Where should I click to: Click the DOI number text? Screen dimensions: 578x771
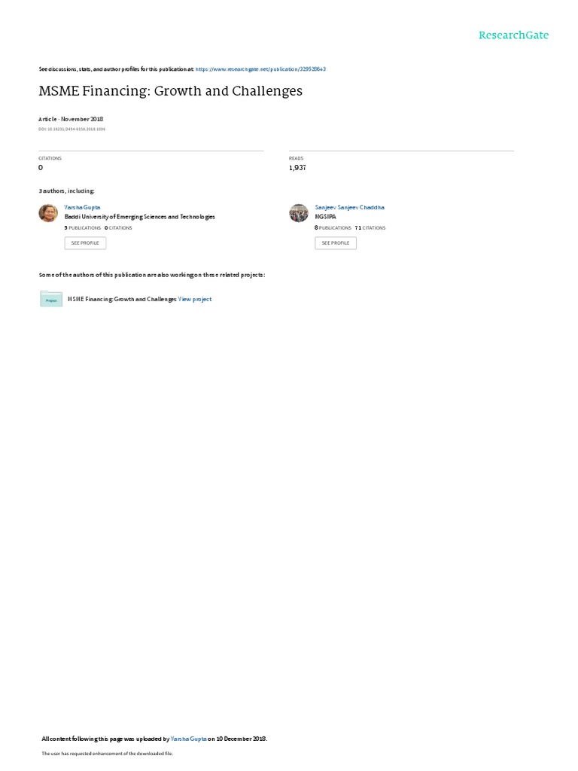click(x=71, y=130)
